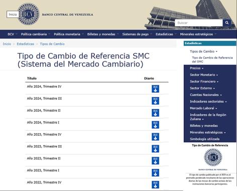This screenshot has height=191, width=237.
Task: Expand the Sector Monetario sidebar section
Action: point(204,75)
